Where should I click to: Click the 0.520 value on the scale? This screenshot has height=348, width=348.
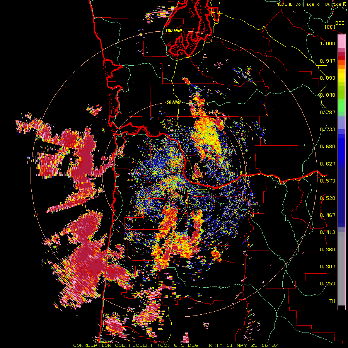point(328,198)
